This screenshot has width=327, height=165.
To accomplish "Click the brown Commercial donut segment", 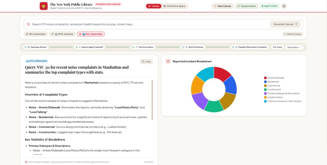I will tap(228, 100).
